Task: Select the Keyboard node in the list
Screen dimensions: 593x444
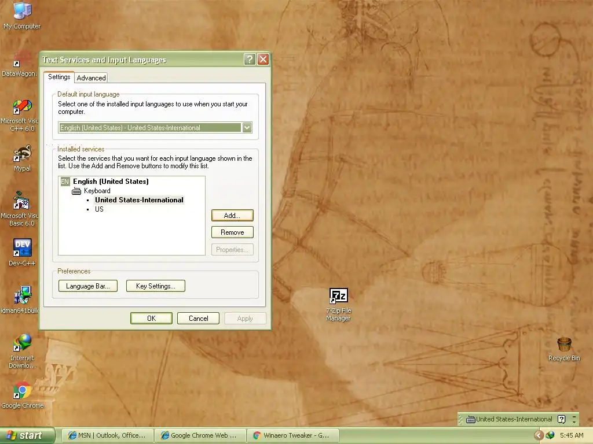Action: point(97,191)
